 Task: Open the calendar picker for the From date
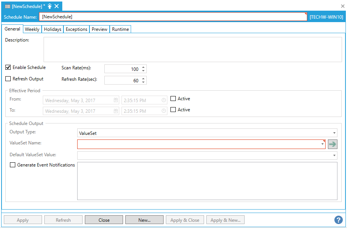115,101
